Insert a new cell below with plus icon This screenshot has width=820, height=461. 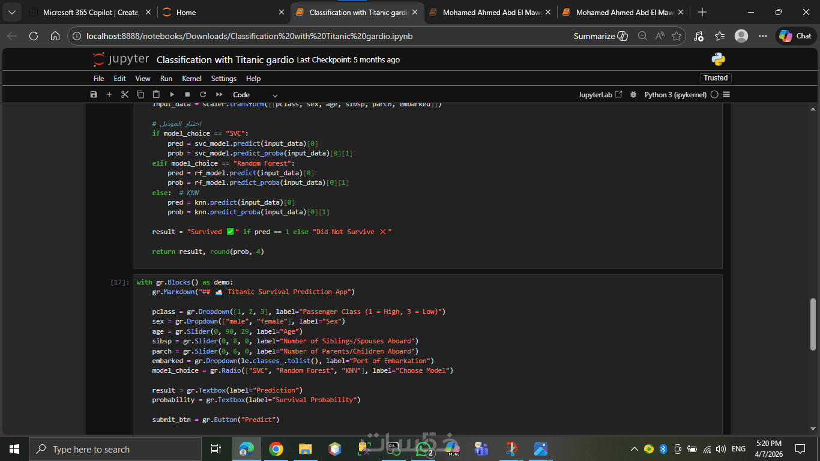[109, 94]
